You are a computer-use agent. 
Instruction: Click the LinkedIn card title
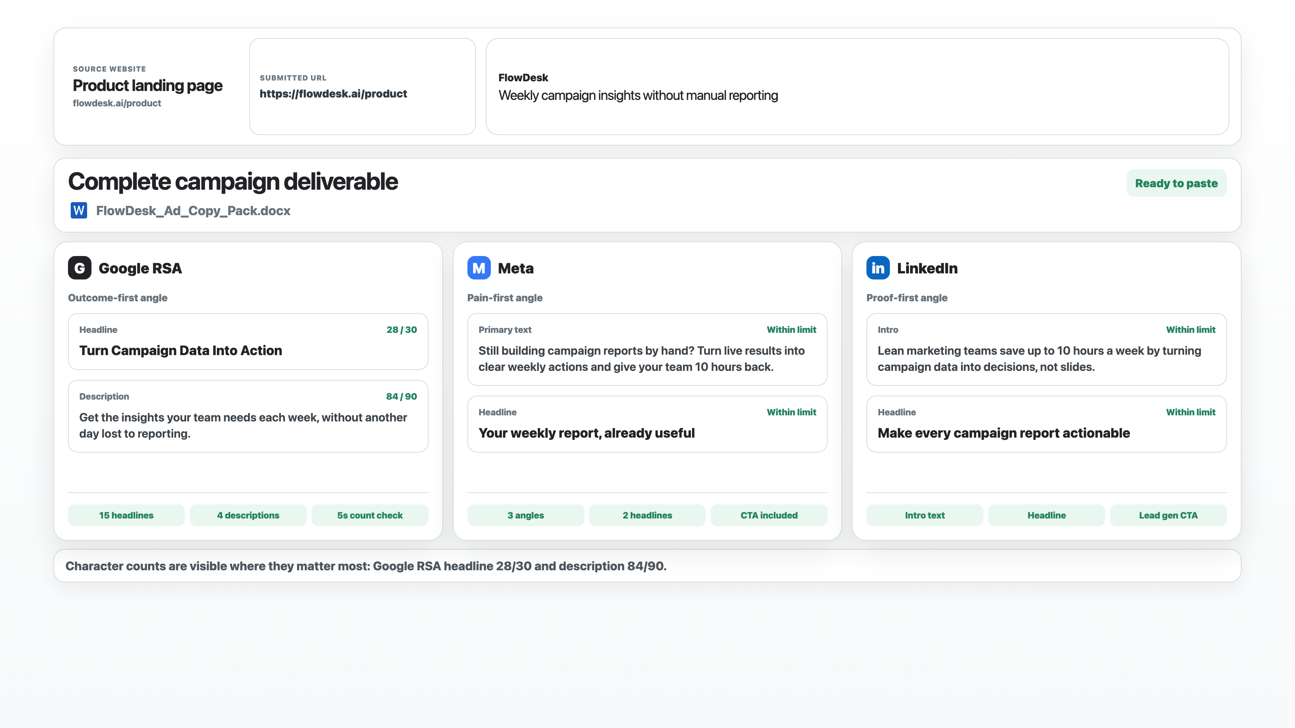click(x=927, y=268)
